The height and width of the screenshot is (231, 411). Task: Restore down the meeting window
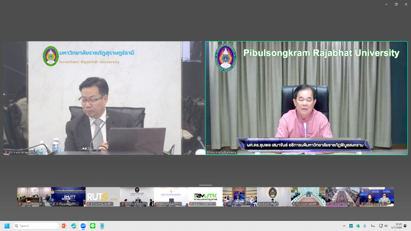pos(396,4)
